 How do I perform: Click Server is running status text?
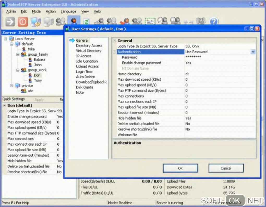click(x=170, y=203)
